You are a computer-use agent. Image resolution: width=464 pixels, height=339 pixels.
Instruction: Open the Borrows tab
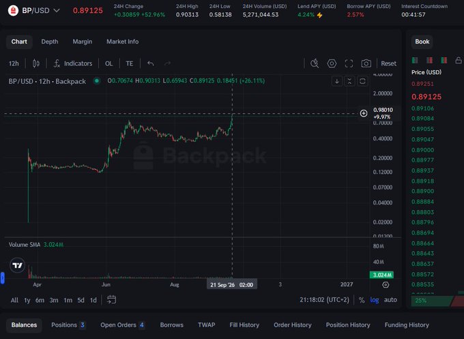[172, 325]
